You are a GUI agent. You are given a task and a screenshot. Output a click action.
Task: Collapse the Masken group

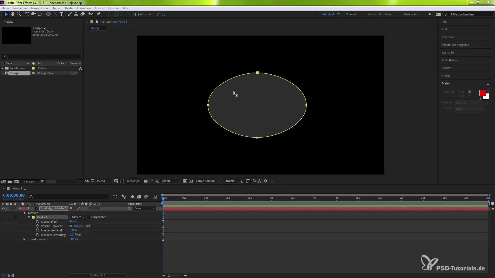(x=24, y=213)
